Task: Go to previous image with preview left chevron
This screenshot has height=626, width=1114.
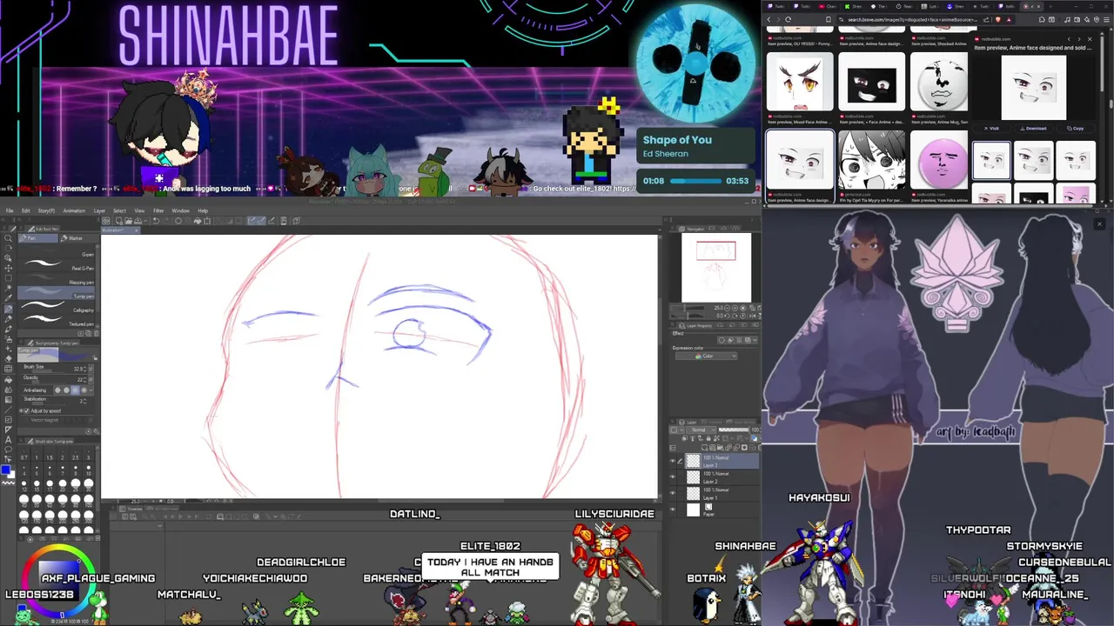Action: (x=1069, y=39)
